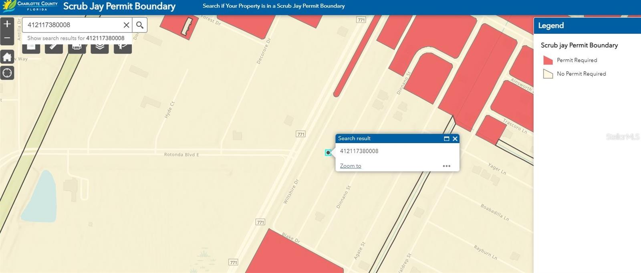Select the 'Show search results for 412117380008' suggestion
Viewport: 641px width, 273px height.
coord(76,38)
